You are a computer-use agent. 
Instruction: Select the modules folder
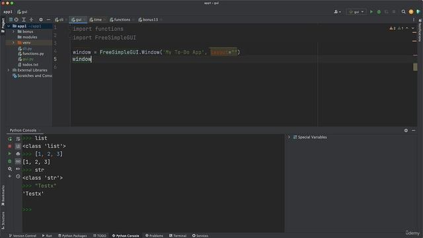pyautogui.click(x=28, y=37)
